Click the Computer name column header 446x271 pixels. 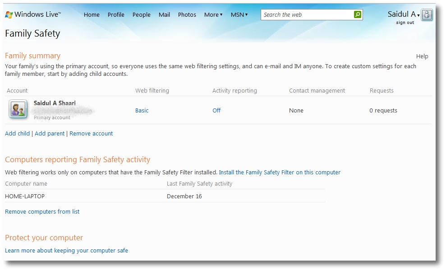pyautogui.click(x=26, y=184)
